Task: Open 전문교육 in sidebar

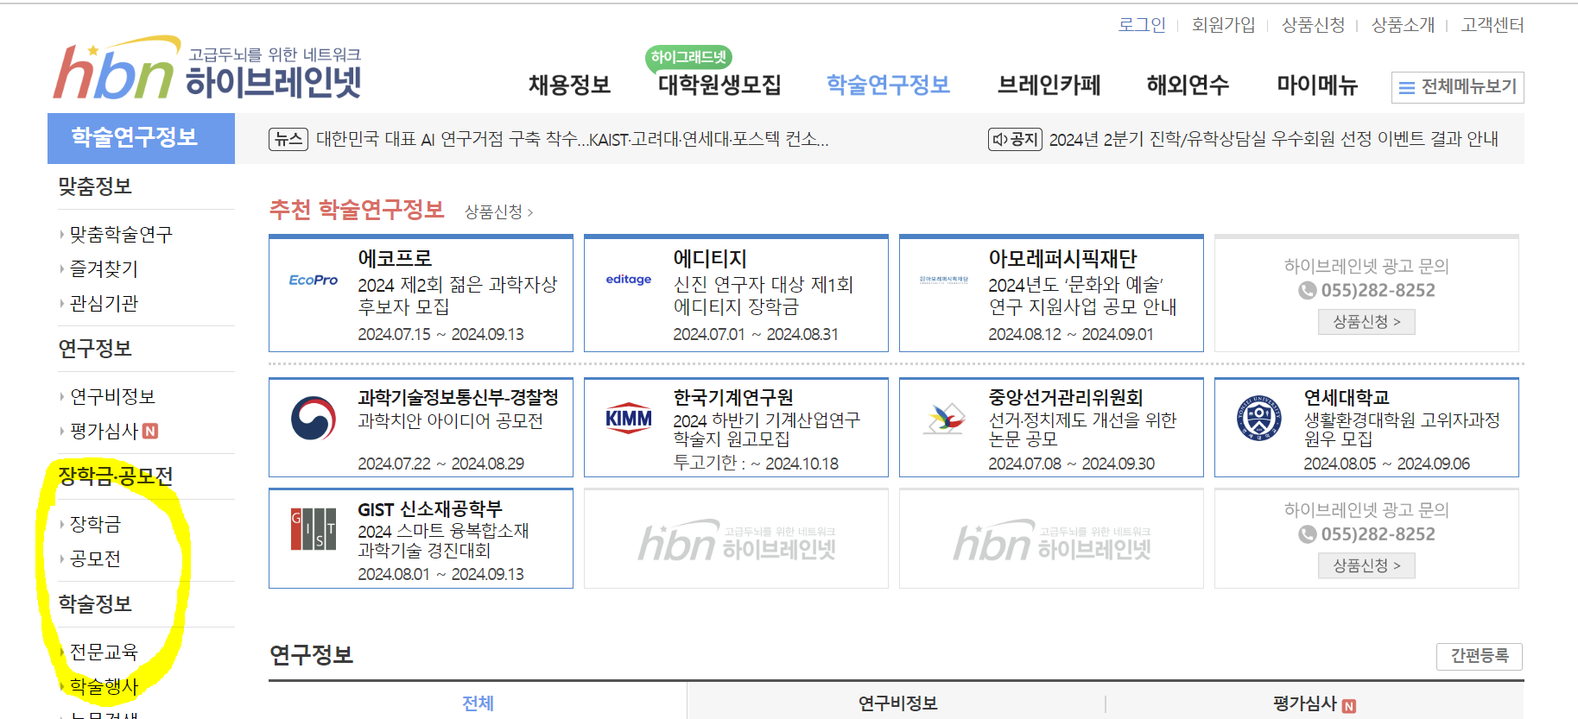Action: pyautogui.click(x=104, y=652)
